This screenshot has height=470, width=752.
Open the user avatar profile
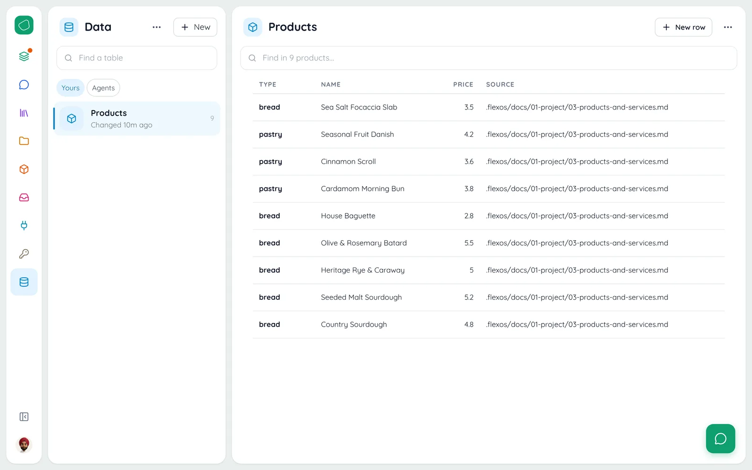pyautogui.click(x=24, y=444)
